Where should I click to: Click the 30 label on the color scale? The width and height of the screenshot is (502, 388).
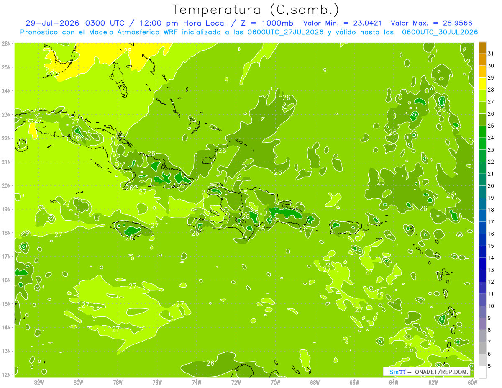[x=491, y=65]
